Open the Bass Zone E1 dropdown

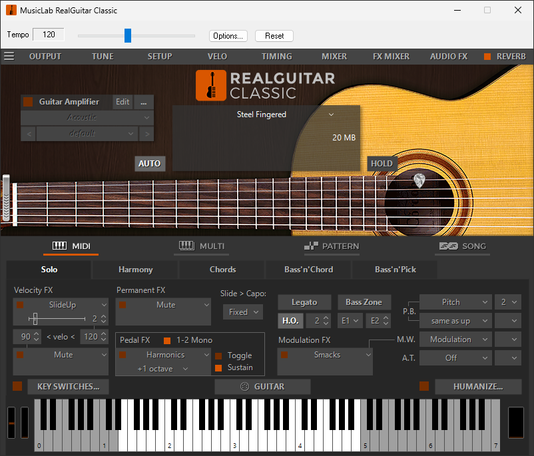pos(350,321)
